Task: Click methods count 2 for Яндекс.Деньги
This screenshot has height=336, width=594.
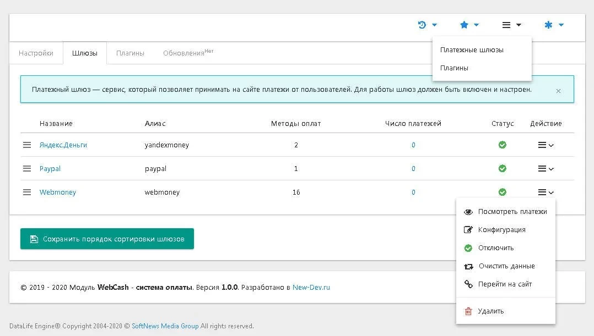Action: coord(296,145)
